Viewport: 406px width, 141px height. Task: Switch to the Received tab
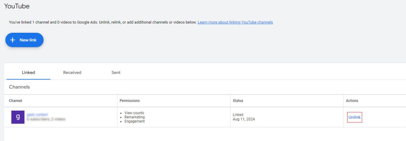tap(72, 72)
